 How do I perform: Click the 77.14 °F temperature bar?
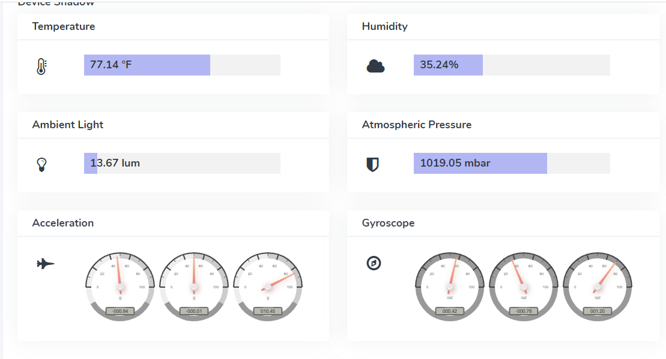[182, 65]
